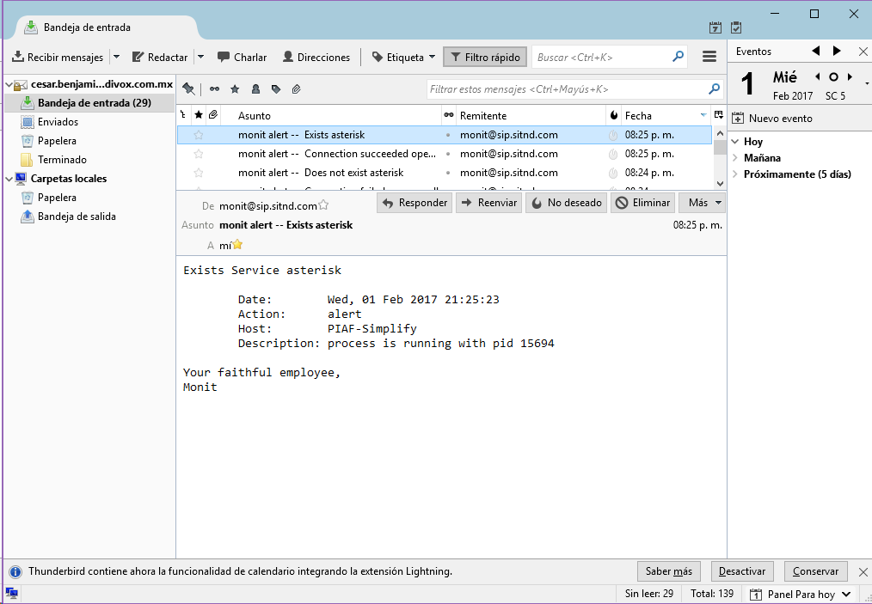The height and width of the screenshot is (604, 872).
Task: Filter unread messages with glasses icon
Action: (214, 88)
